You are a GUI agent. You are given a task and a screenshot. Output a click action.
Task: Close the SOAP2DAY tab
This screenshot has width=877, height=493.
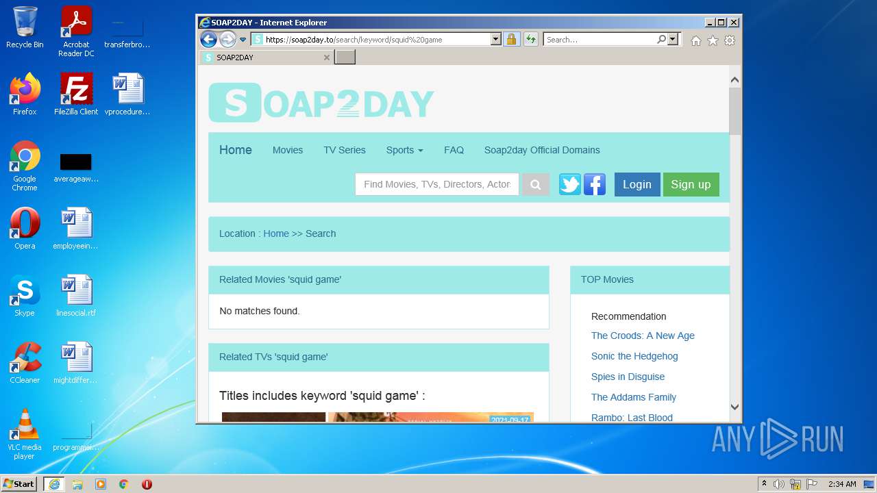click(326, 58)
